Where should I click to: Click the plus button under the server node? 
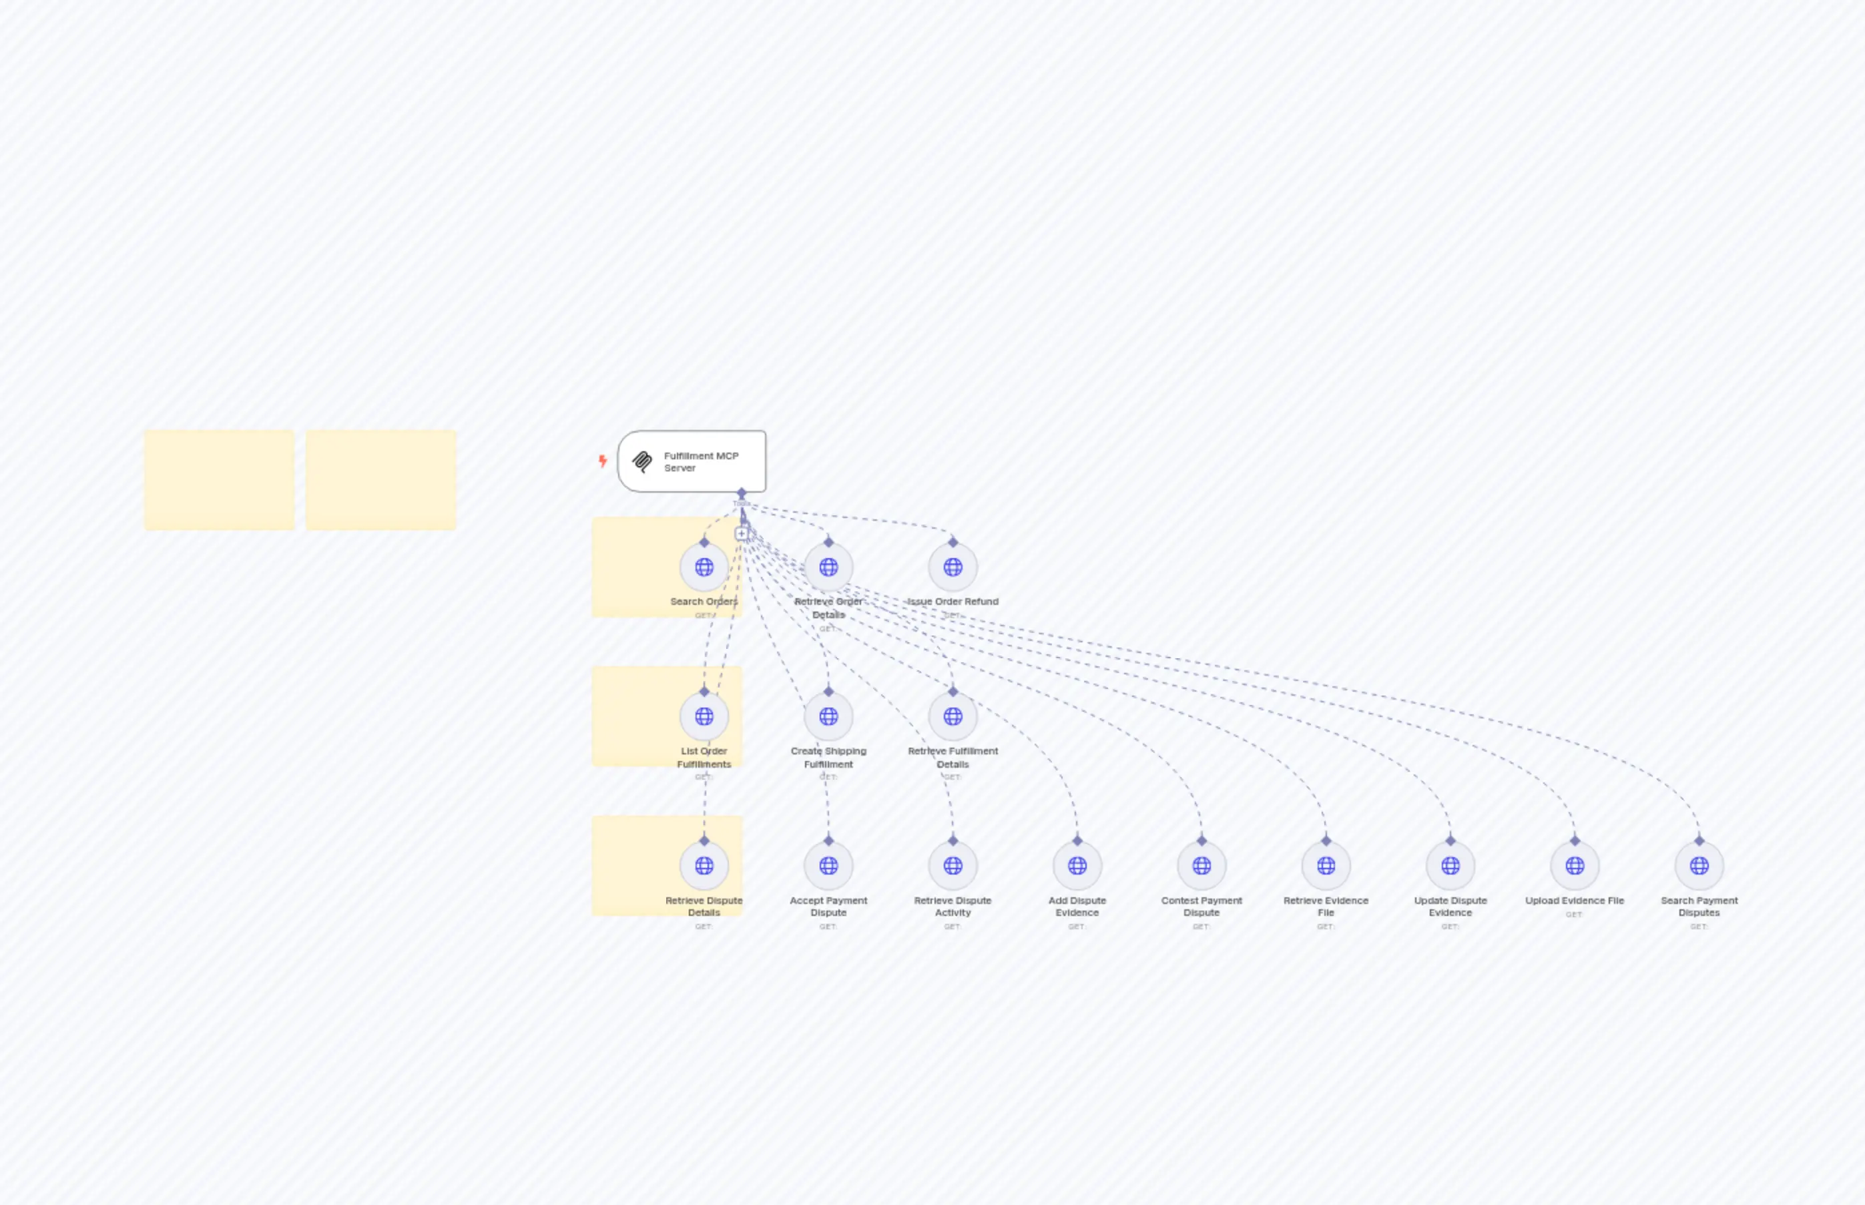coord(741,532)
